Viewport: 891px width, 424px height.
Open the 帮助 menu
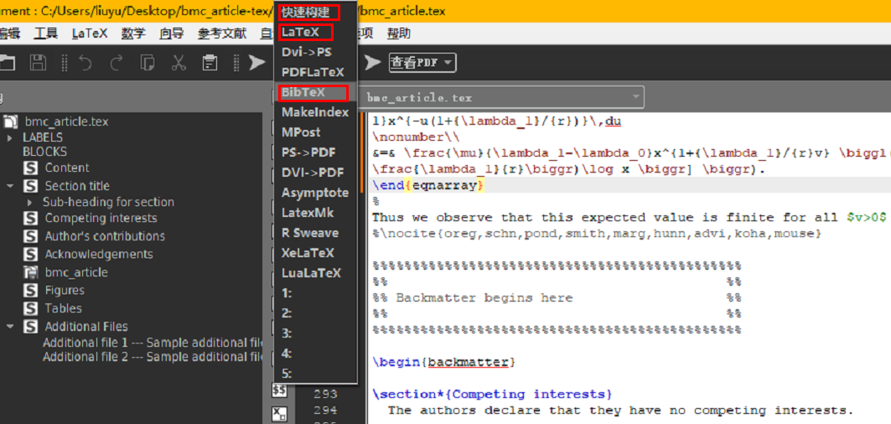point(398,34)
